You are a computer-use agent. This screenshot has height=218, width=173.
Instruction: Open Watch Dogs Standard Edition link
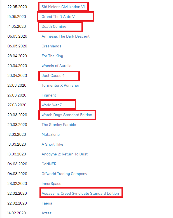point(67,115)
